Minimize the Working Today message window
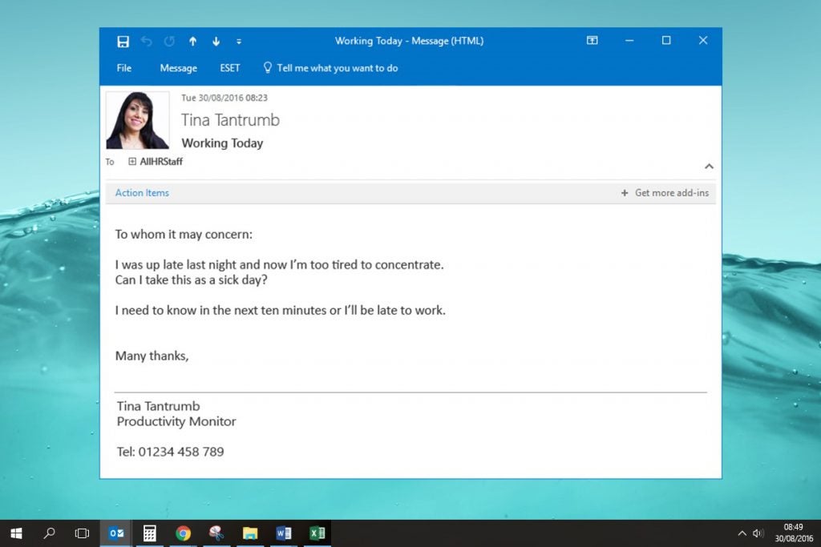The height and width of the screenshot is (547, 821). pyautogui.click(x=629, y=40)
